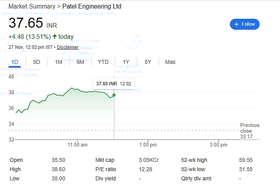
Task: Select the YTD range tab
Action: (103, 62)
